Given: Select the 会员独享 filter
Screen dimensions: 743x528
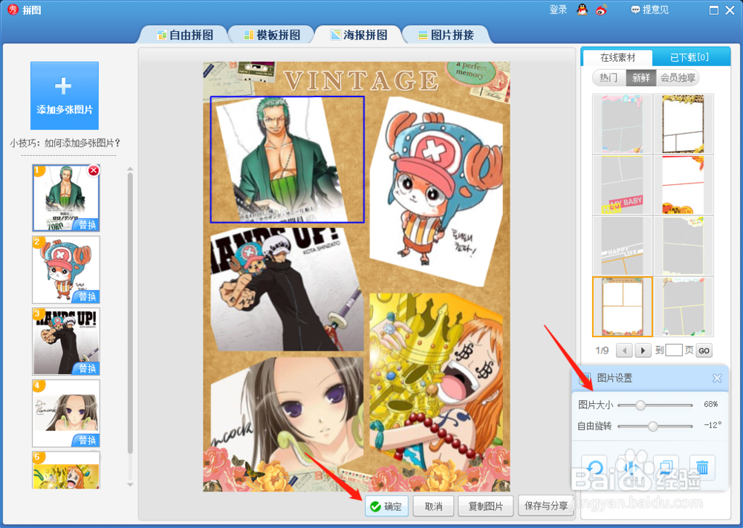Looking at the screenshot, I should pos(678,78).
